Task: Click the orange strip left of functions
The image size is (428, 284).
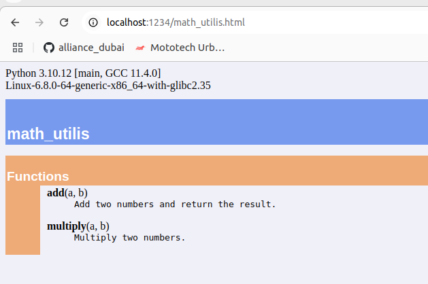Action: (x=22, y=220)
